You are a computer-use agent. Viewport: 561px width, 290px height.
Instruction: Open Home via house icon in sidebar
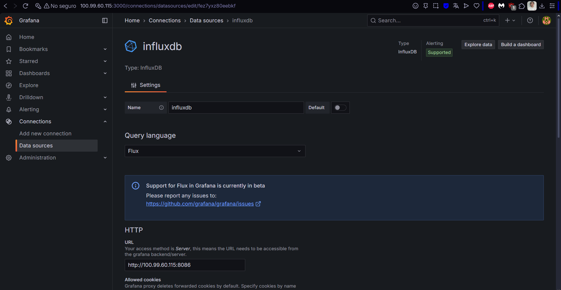[9, 37]
